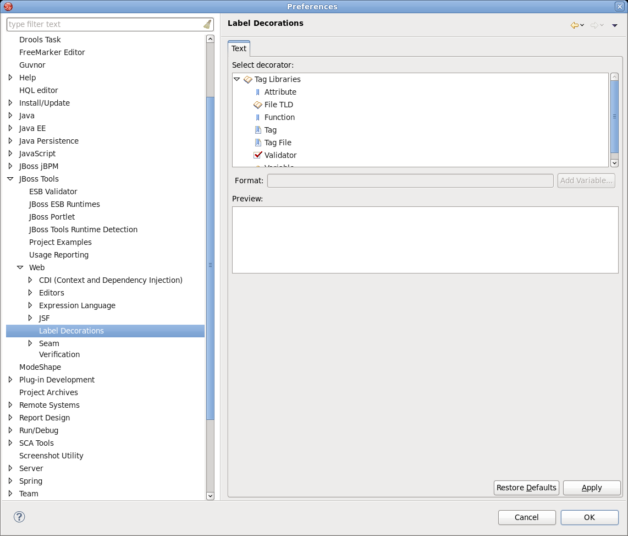Click the decorator list scrollbar thumb
Image resolution: width=628 pixels, height=536 pixels.
click(x=614, y=116)
